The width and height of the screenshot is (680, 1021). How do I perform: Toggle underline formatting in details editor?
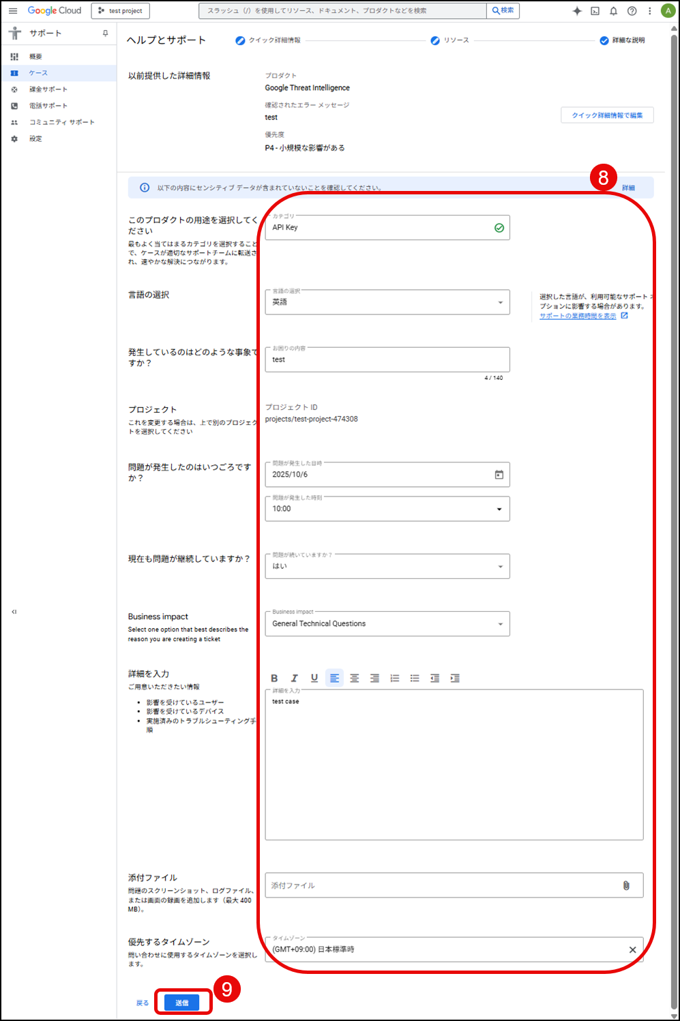pyautogui.click(x=314, y=678)
